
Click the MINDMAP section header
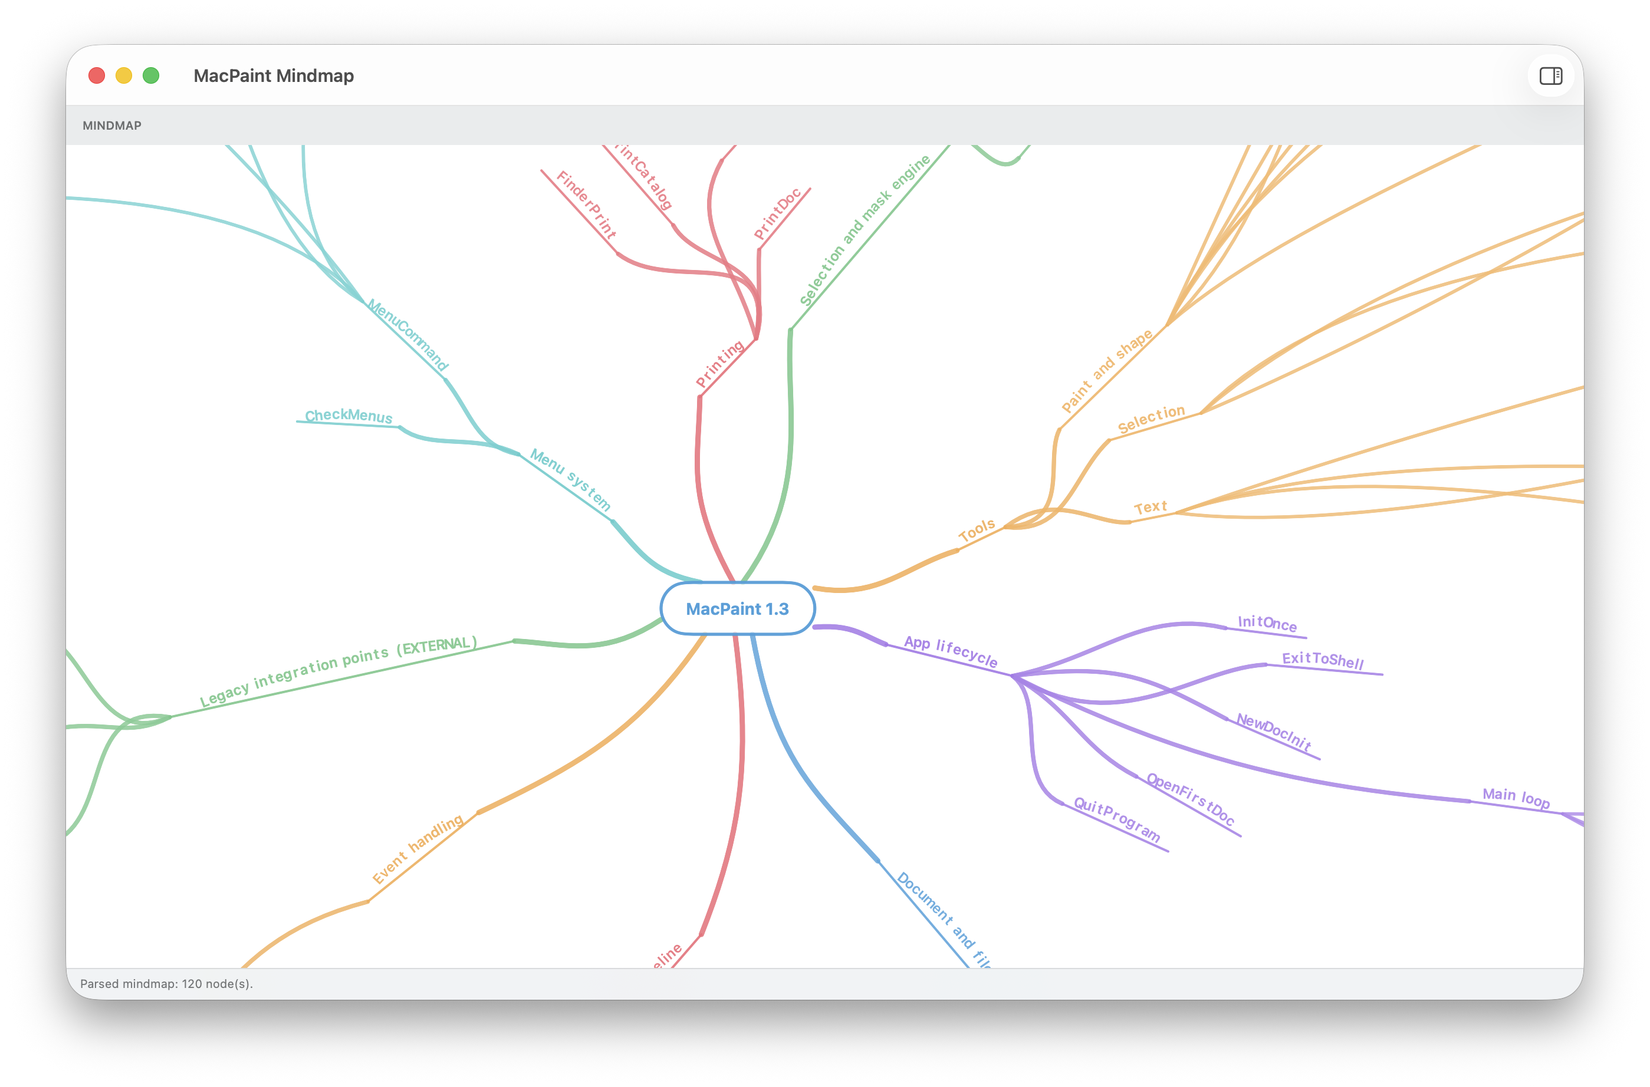[113, 126]
